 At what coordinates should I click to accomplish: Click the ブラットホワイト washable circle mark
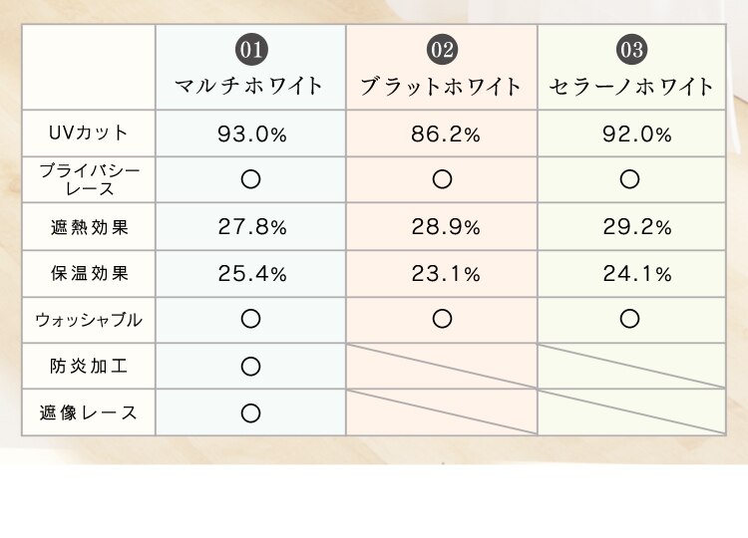(443, 319)
